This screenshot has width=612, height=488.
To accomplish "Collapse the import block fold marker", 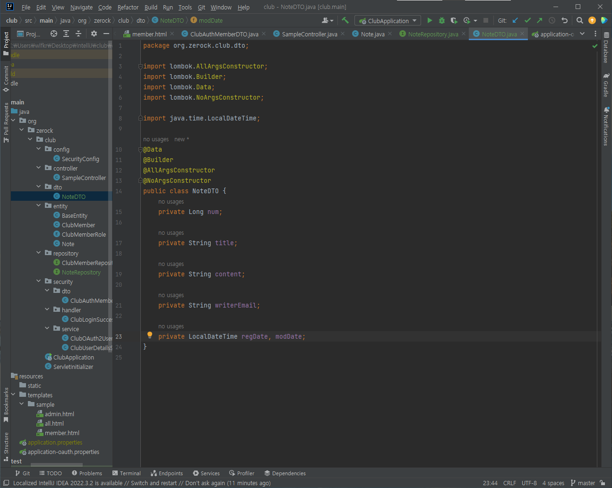I will (x=140, y=66).
